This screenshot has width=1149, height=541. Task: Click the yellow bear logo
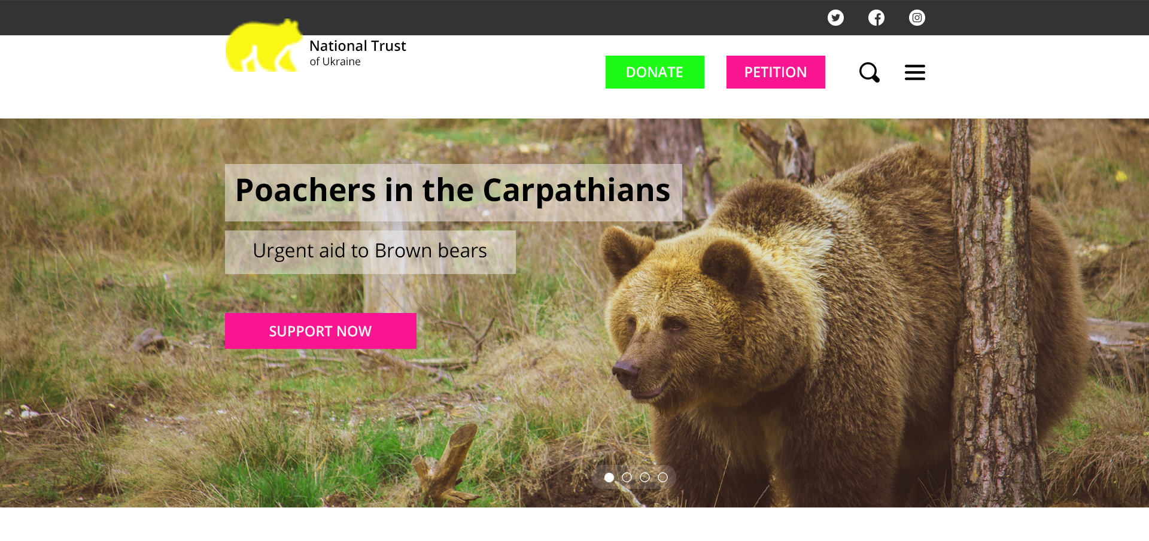pyautogui.click(x=263, y=45)
